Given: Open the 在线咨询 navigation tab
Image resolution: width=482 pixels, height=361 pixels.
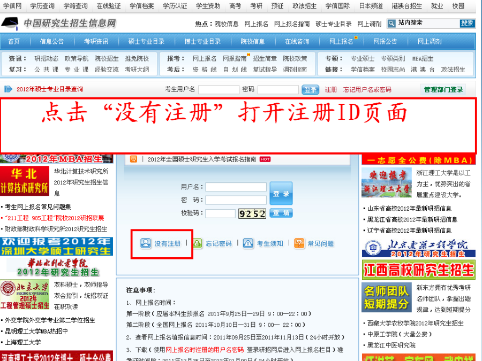Looking at the screenshot, I should point(297,41).
